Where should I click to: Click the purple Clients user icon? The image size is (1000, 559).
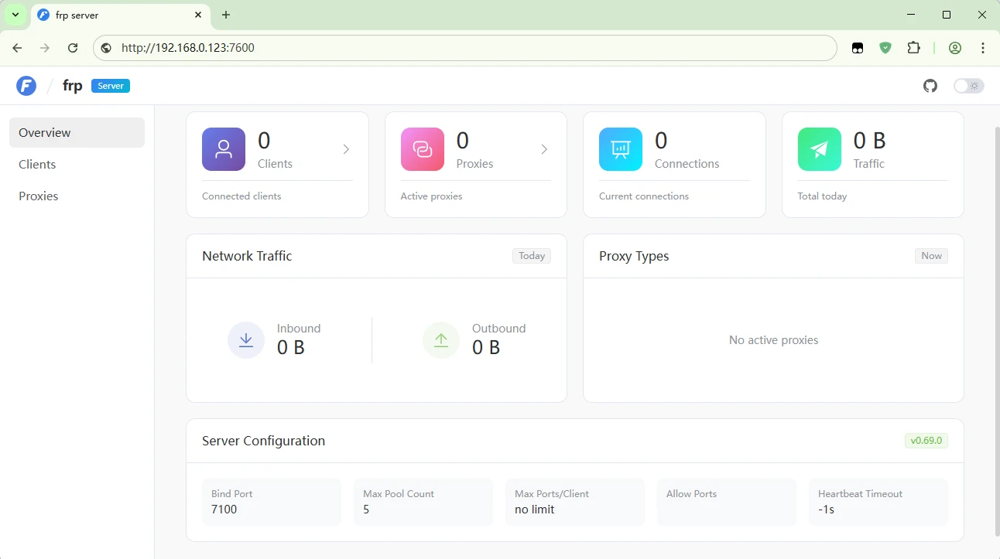(224, 149)
